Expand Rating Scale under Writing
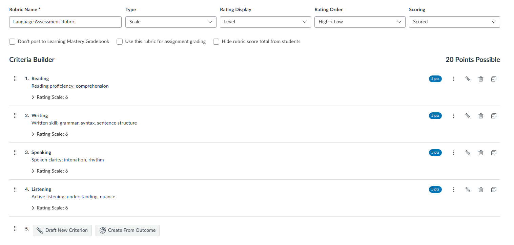The image size is (514, 245). coord(50,134)
